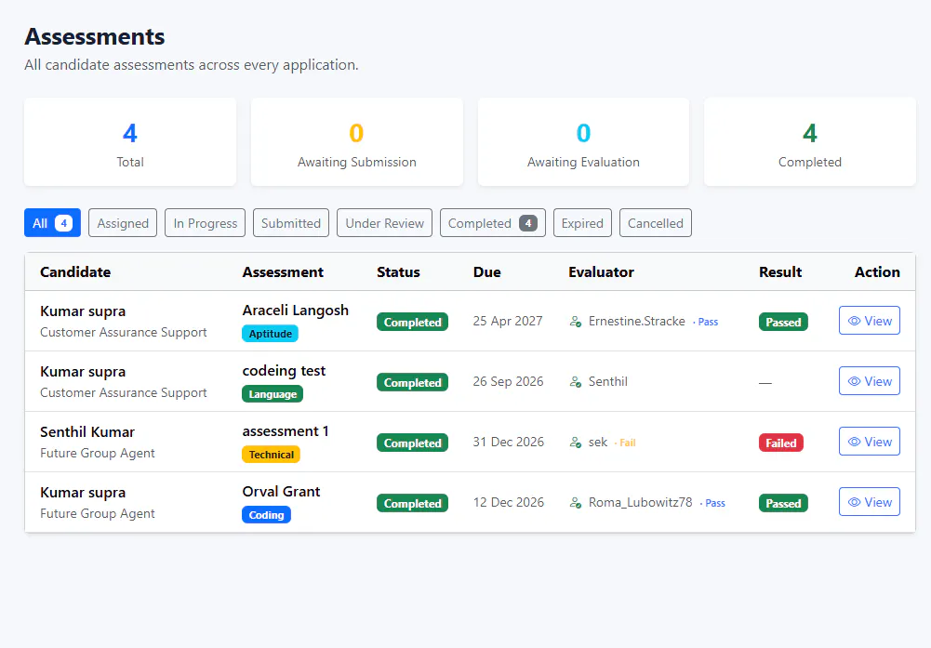This screenshot has height=648, width=931.
Task: Click evaluator name Ernestine.Stracke
Action: pos(636,321)
